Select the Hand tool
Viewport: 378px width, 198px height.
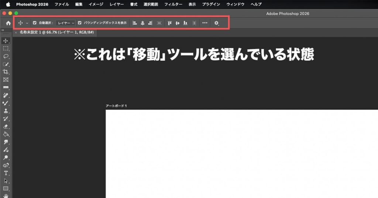point(6,195)
